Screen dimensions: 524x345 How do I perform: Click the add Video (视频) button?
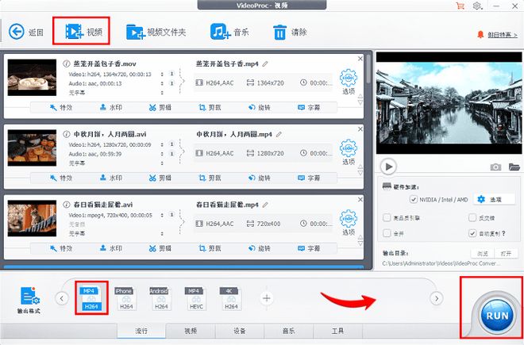(82, 33)
